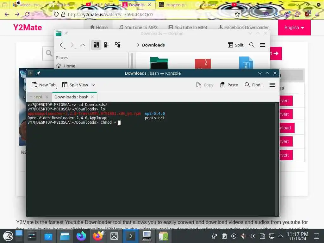Click Konsole taskbar icon
The height and width of the screenshot is (243, 324).
click(x=130, y=236)
